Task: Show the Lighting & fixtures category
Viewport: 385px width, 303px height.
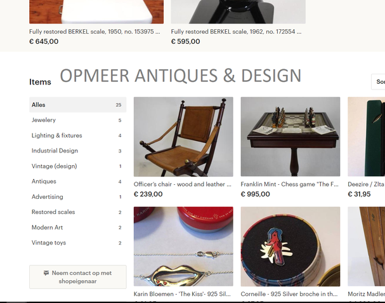Action: pos(78,135)
